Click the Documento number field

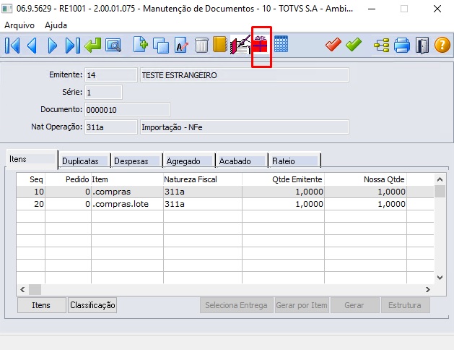click(x=127, y=110)
